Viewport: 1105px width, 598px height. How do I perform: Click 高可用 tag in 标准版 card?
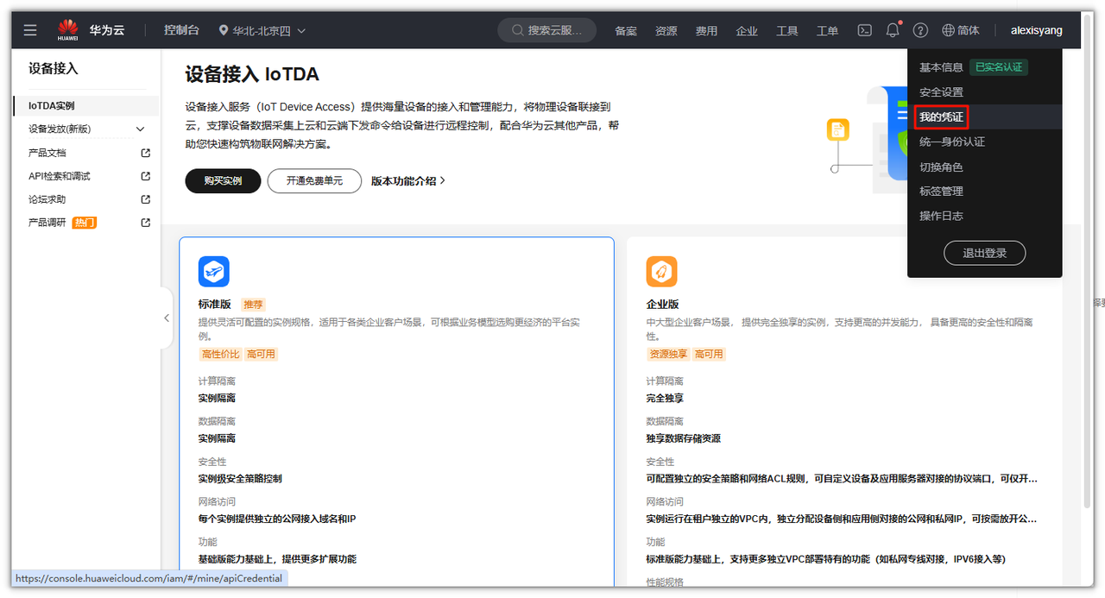(x=261, y=354)
